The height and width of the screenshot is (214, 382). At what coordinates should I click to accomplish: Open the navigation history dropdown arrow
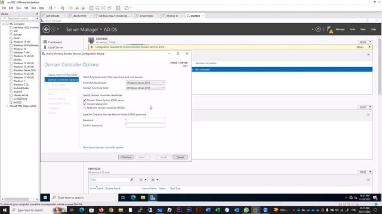(x=58, y=29)
